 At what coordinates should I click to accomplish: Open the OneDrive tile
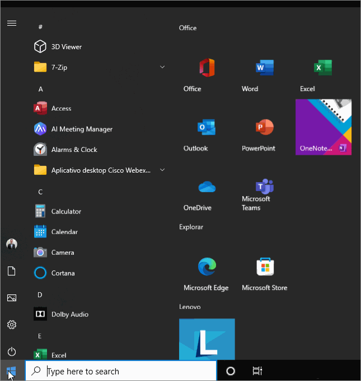pos(207,187)
